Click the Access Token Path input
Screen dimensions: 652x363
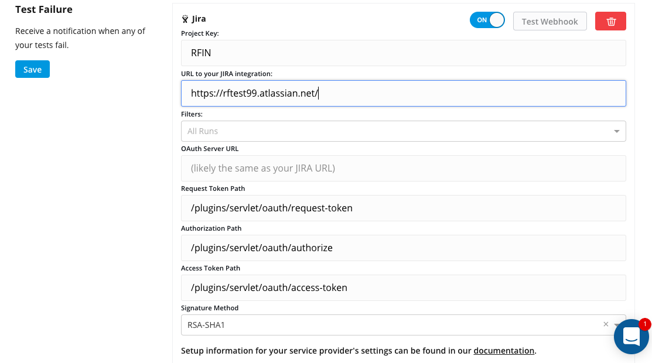[403, 287]
